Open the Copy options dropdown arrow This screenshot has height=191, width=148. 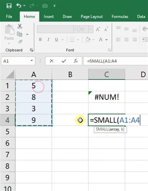point(27,34)
